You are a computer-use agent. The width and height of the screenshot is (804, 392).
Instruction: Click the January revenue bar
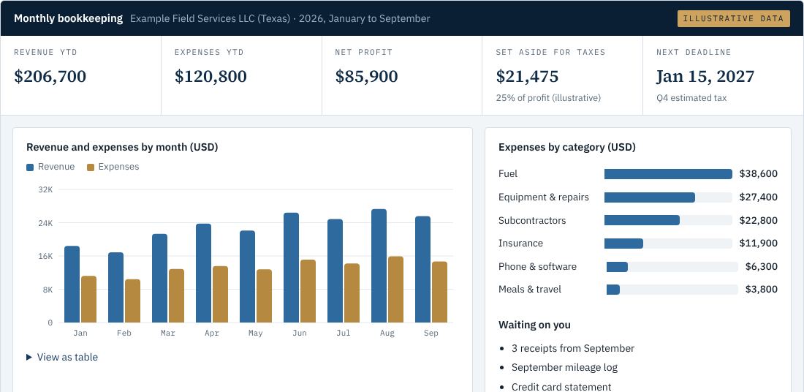(72, 284)
